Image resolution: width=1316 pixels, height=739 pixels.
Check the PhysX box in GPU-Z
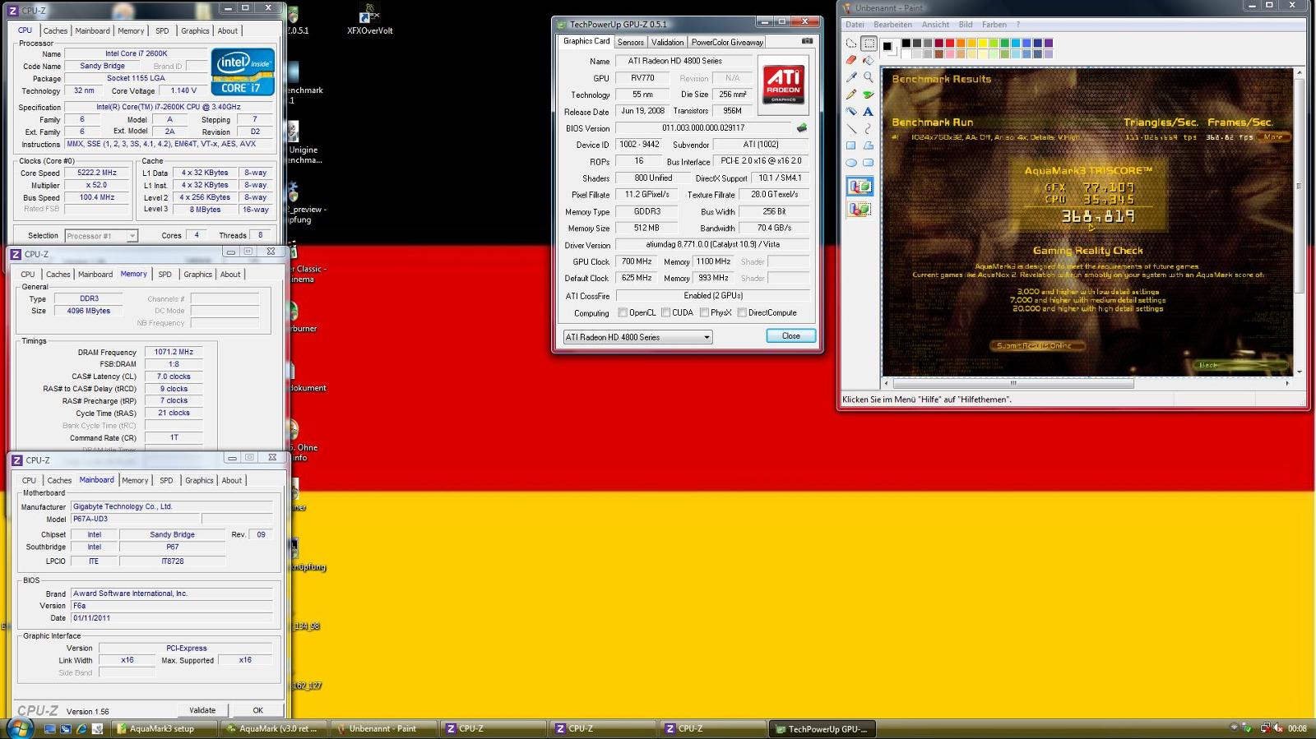[x=704, y=313]
